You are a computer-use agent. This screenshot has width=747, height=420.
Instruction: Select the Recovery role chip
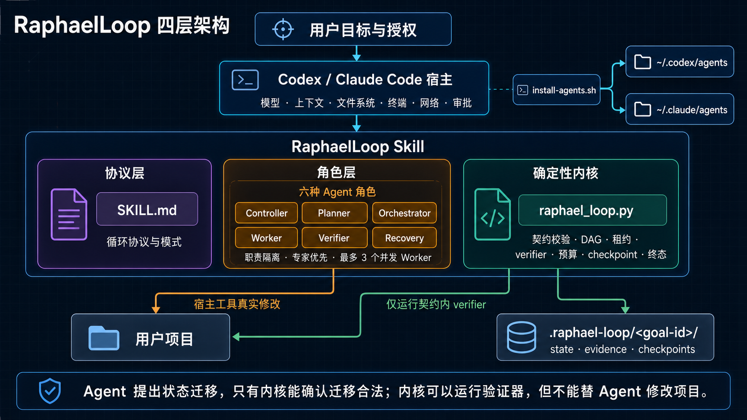pos(404,238)
